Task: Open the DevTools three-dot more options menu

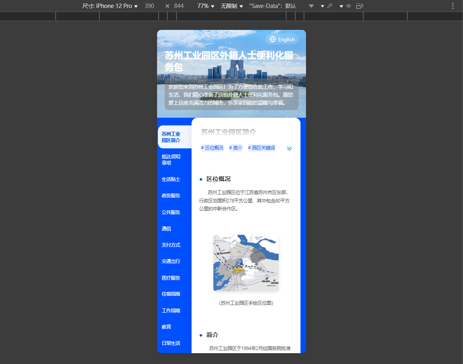Action: click(x=453, y=6)
